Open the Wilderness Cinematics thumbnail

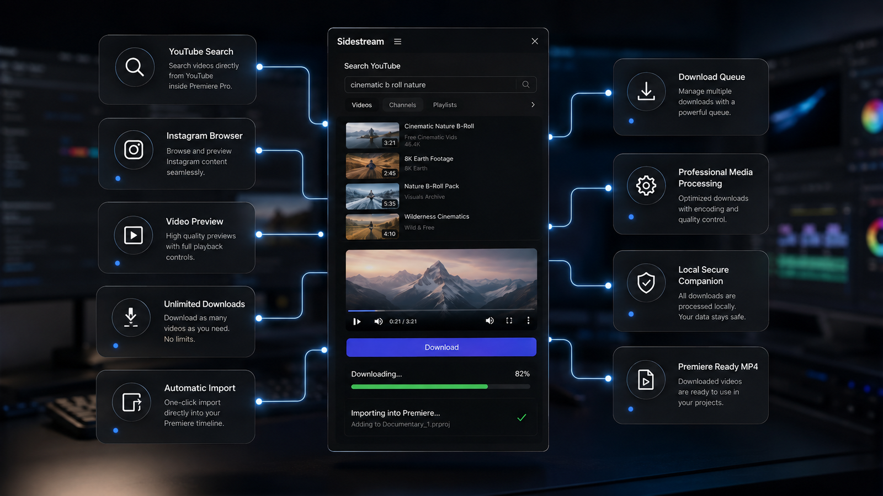pos(373,227)
